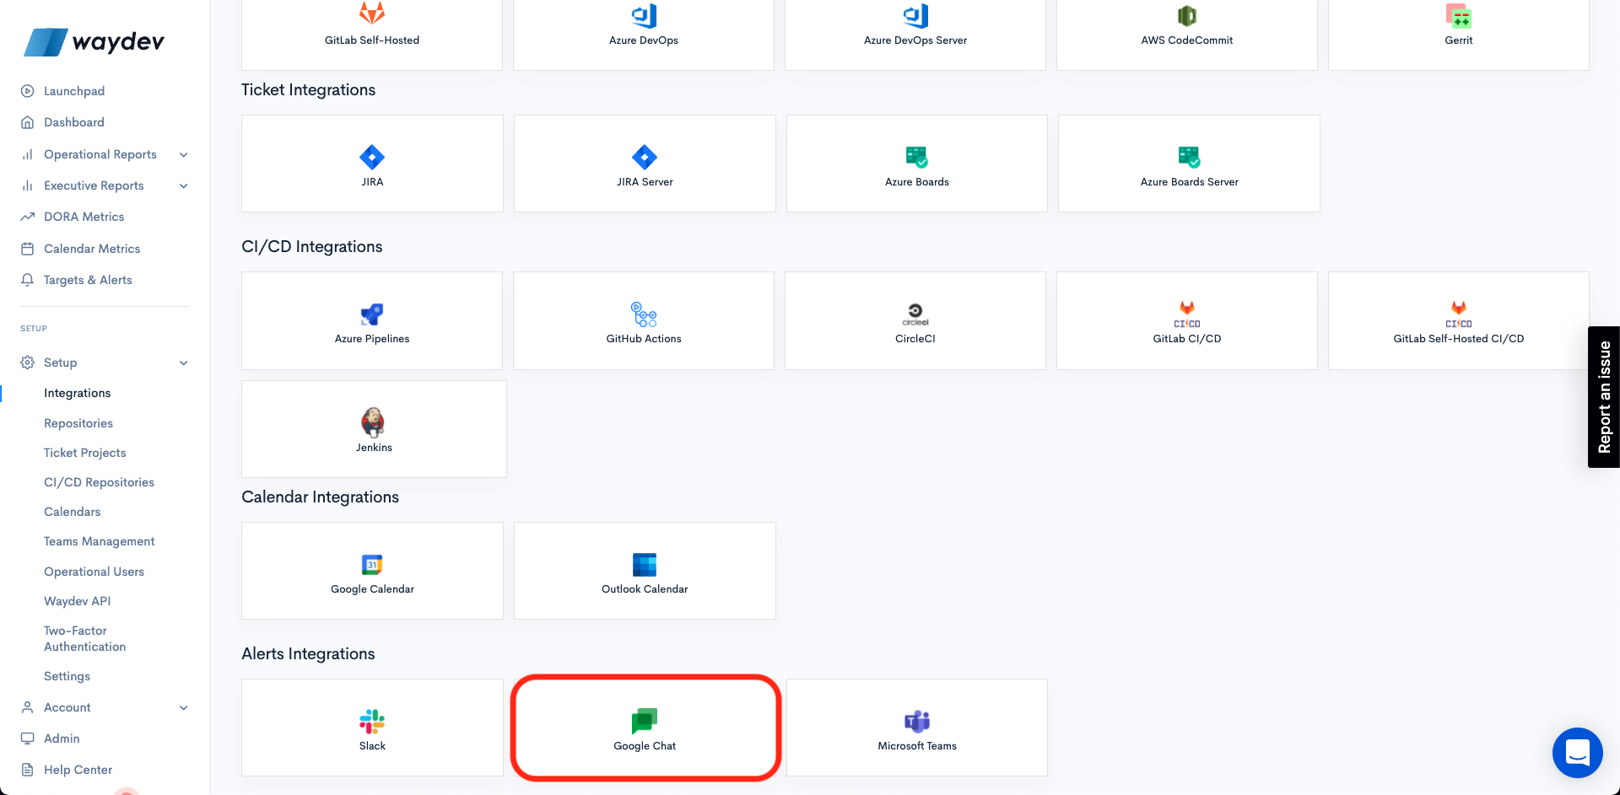Click the Slack logo icon
The height and width of the screenshot is (795, 1620).
(372, 722)
